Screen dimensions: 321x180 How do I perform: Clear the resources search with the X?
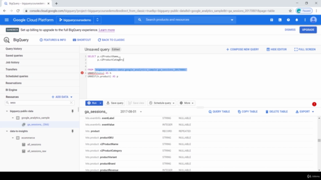click(x=71, y=102)
